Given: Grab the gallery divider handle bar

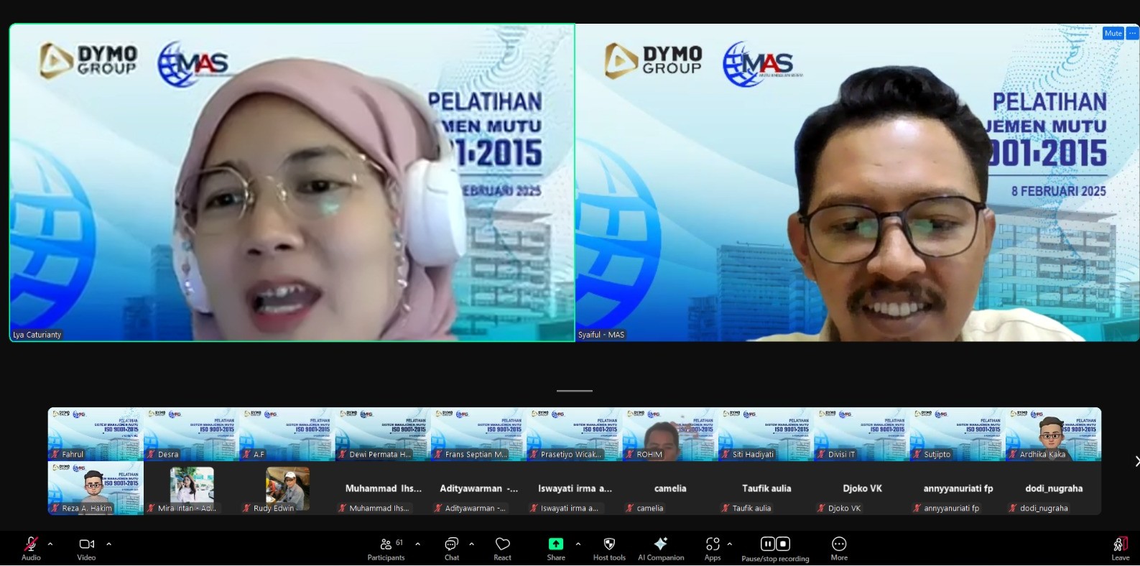Looking at the screenshot, I should click(x=575, y=391).
